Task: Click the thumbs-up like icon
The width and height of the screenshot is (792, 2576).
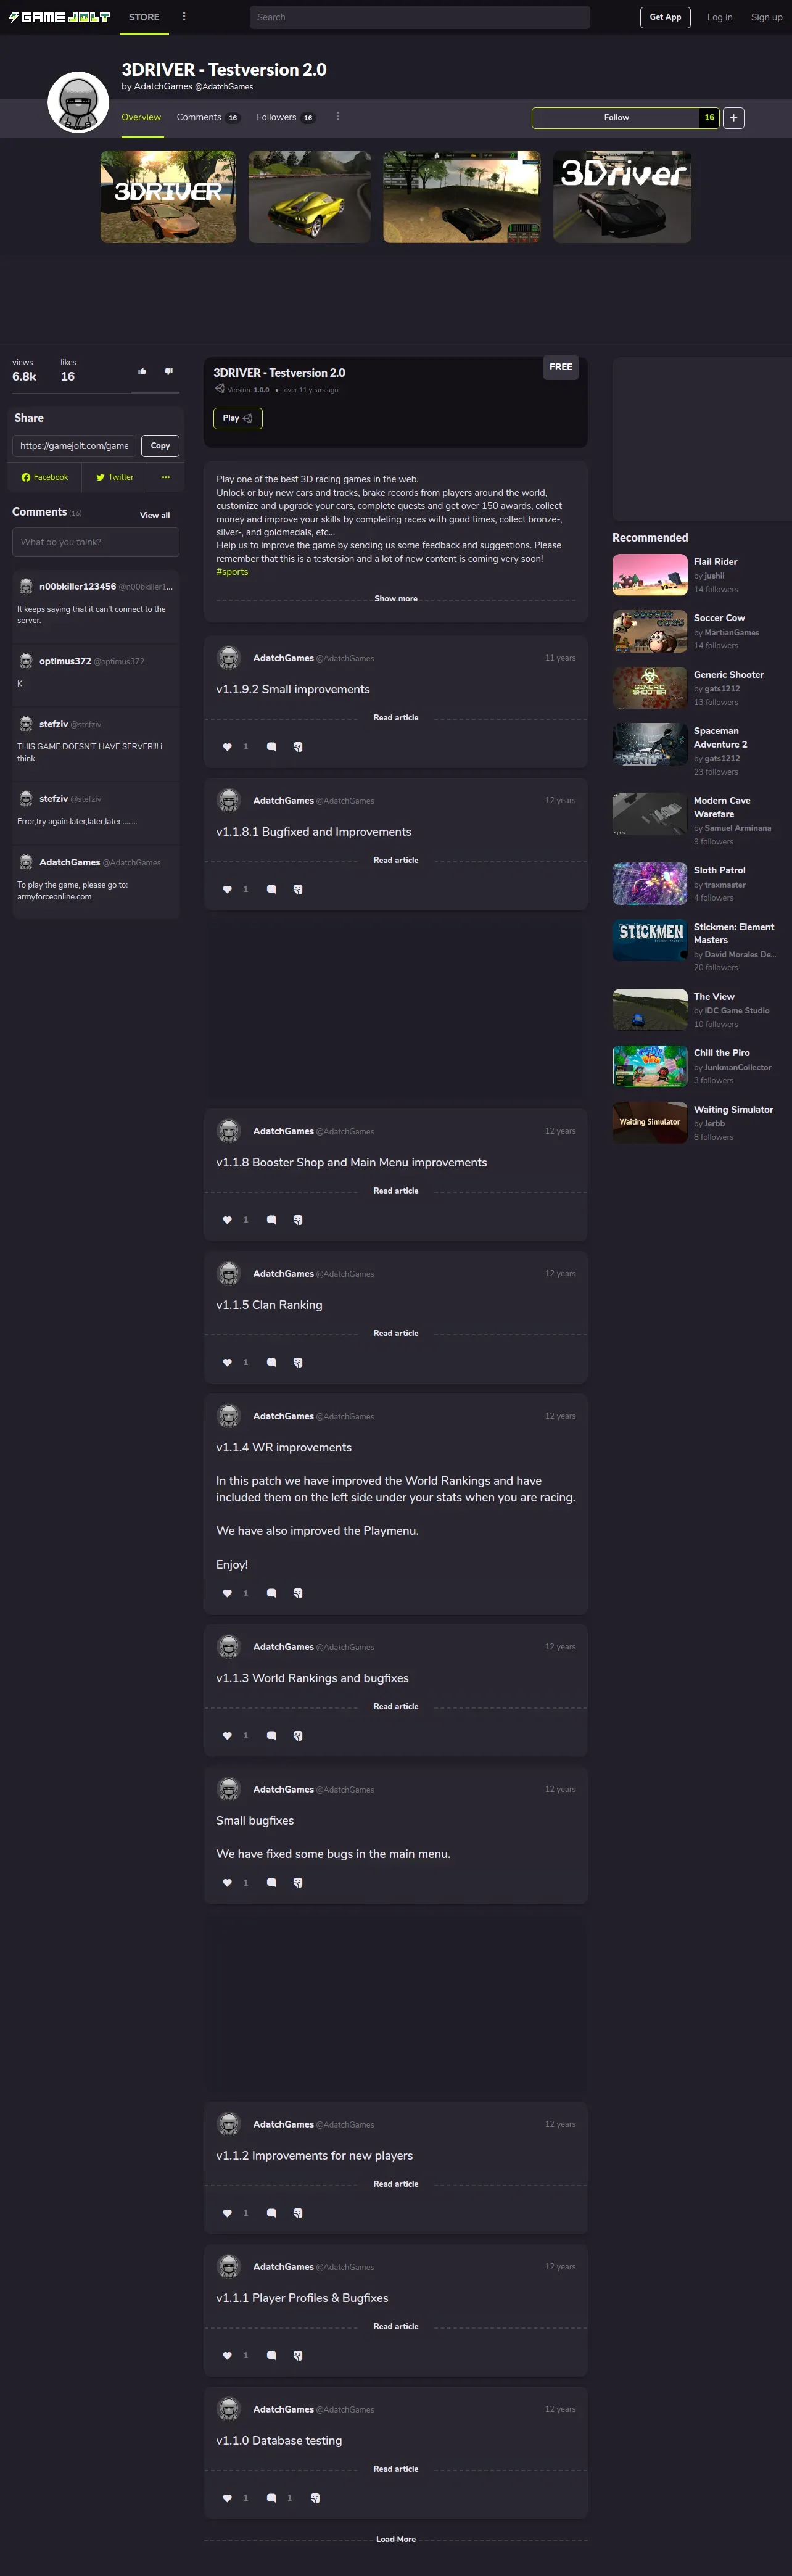Action: pyautogui.click(x=142, y=371)
